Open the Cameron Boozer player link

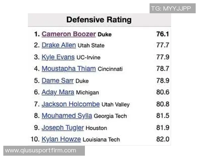click(69, 34)
